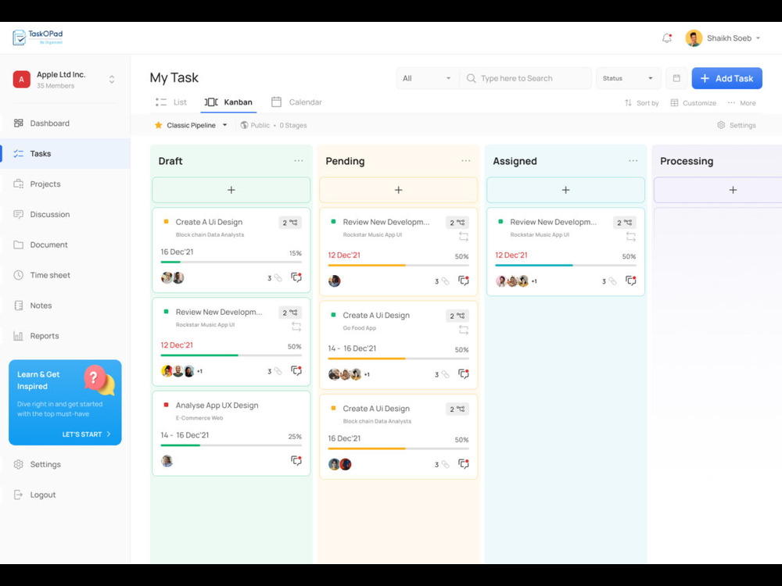Open comments on Draft Create A Ui Design card
This screenshot has height=586, width=782.
[296, 277]
